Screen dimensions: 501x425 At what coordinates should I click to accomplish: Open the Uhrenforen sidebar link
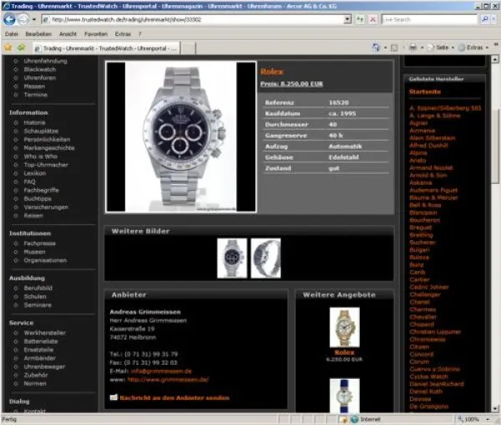click(x=39, y=78)
